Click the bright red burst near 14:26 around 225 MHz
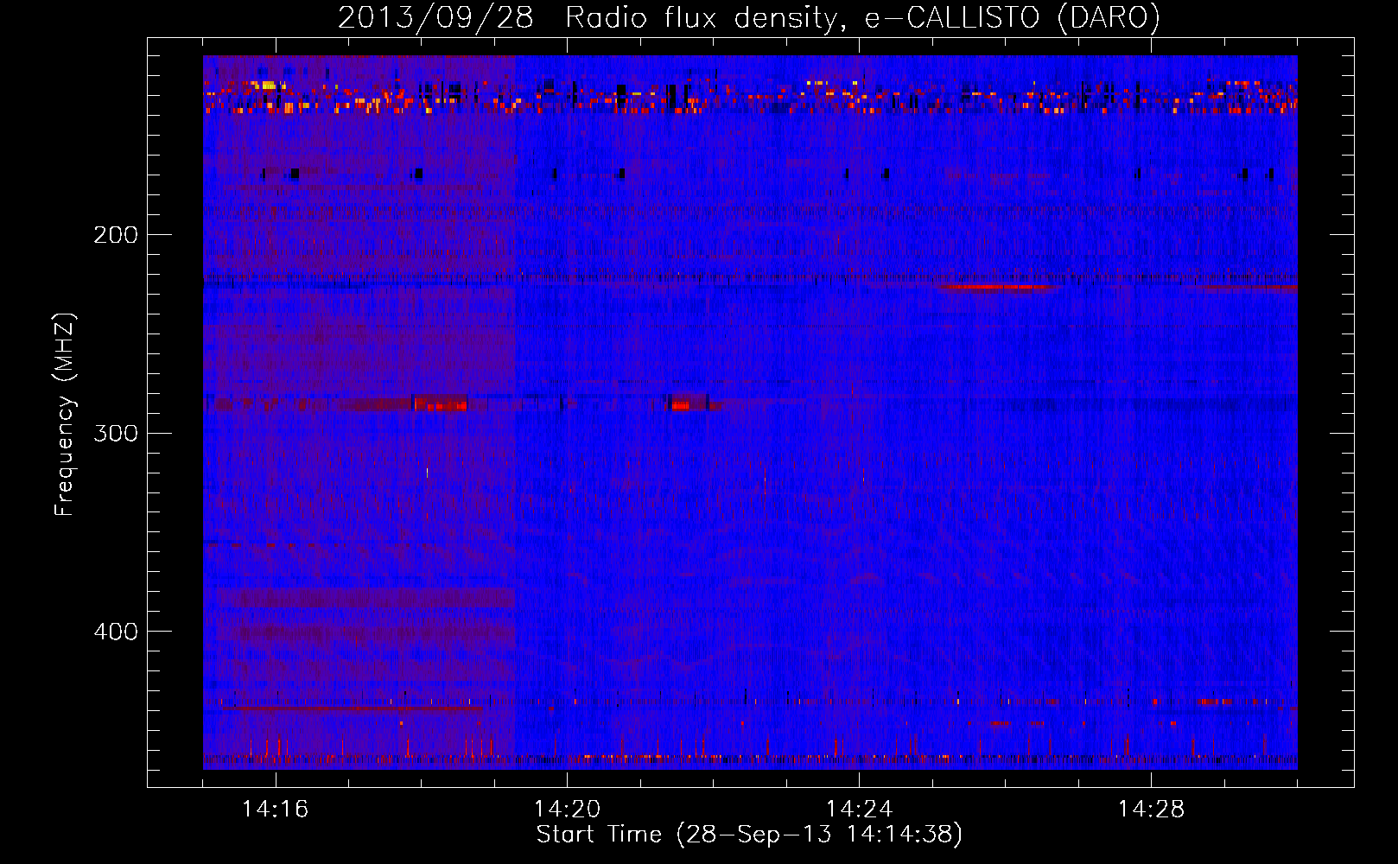 pyautogui.click(x=998, y=287)
